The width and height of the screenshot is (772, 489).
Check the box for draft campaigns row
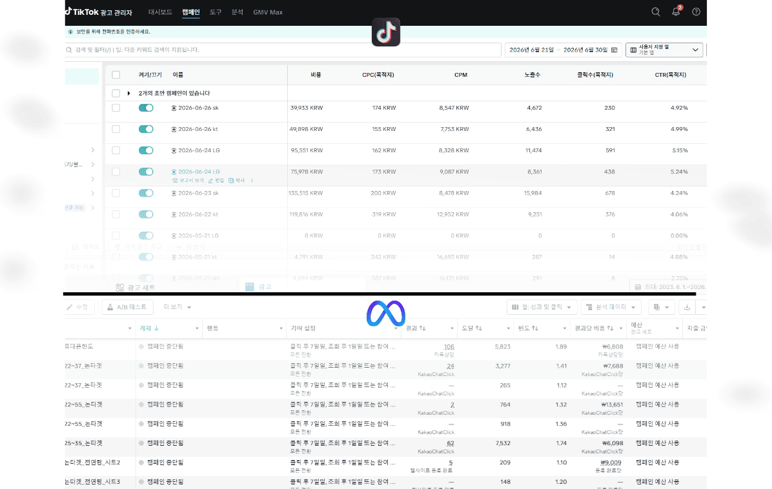[x=116, y=93]
